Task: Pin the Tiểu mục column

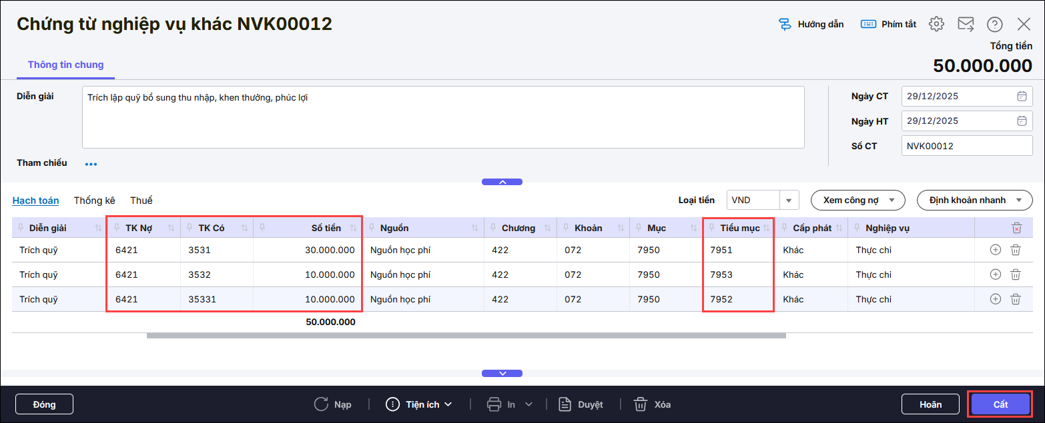Action: pyautogui.click(x=712, y=228)
